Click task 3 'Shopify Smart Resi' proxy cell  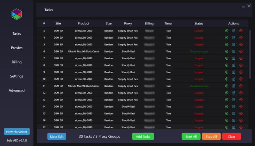pos(128,31)
